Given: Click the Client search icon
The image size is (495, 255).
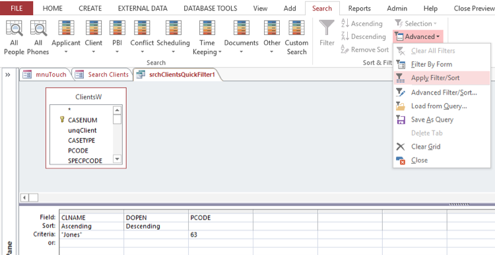Looking at the screenshot, I should [x=94, y=28].
